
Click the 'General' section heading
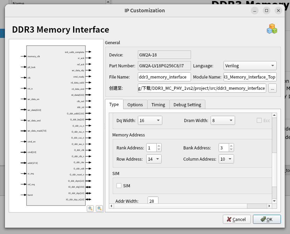(x=112, y=43)
